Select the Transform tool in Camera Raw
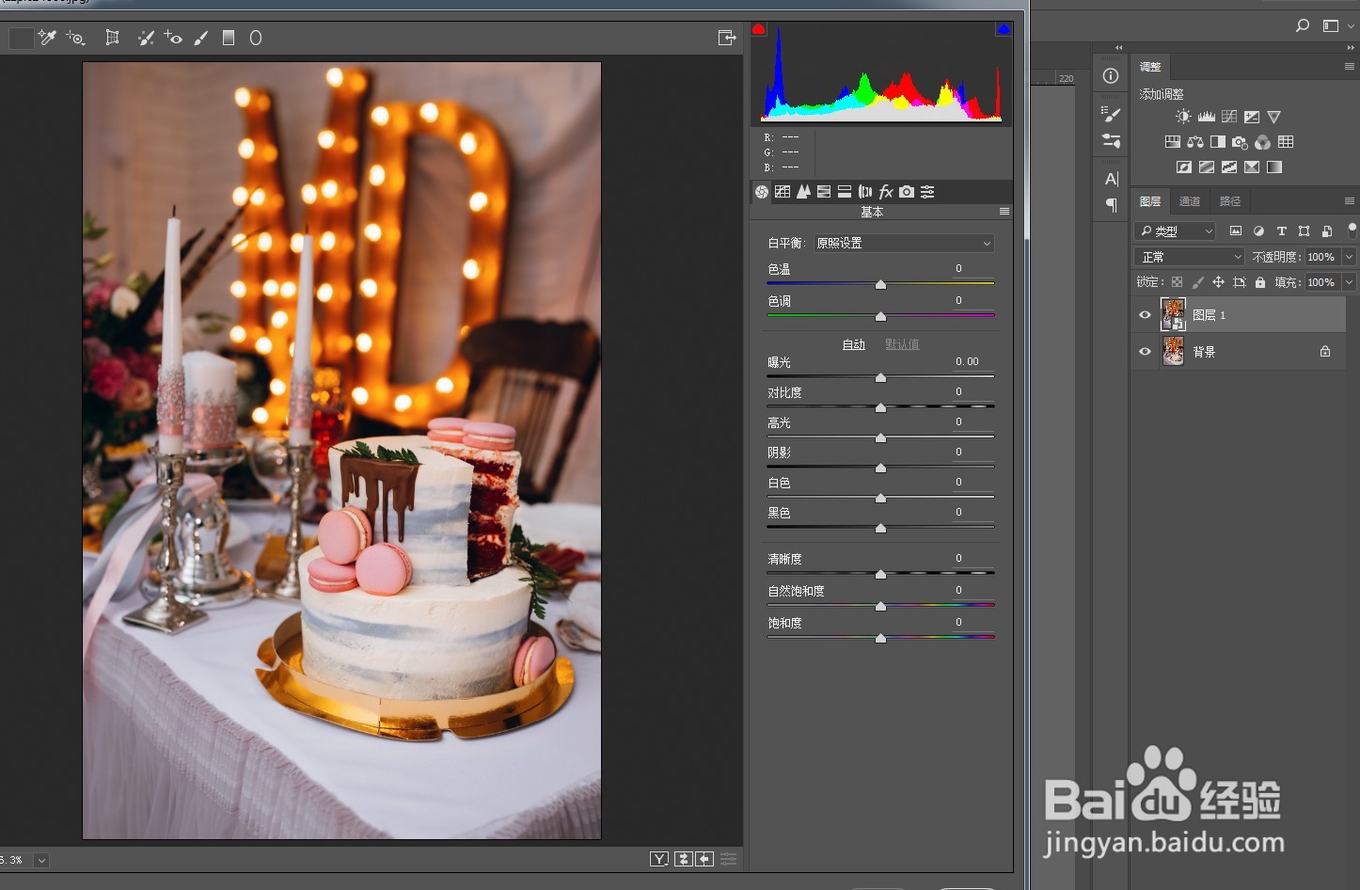 click(112, 38)
